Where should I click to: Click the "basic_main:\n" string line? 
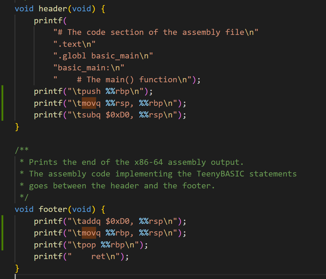pyautogui.click(x=89, y=68)
